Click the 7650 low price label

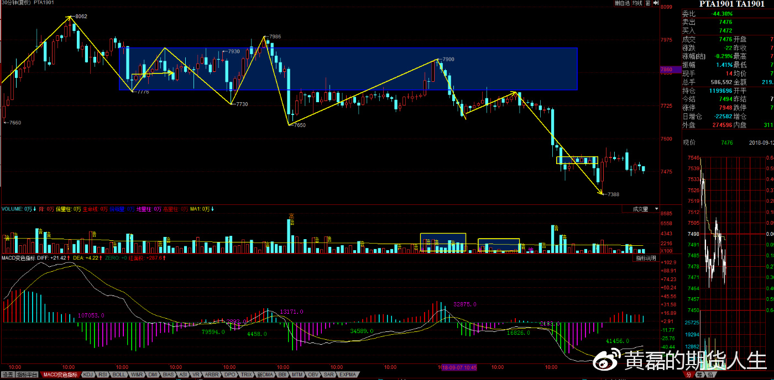coord(299,125)
